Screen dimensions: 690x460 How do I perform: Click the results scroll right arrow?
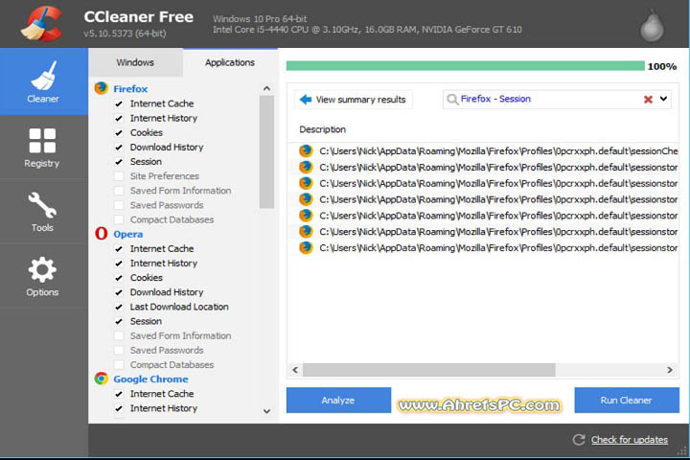[670, 370]
